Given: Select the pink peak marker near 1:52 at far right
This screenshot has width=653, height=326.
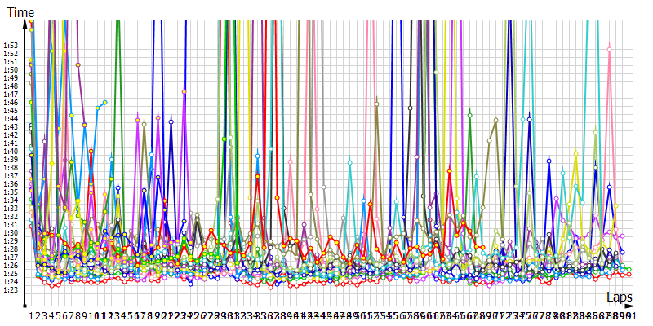Looking at the screenshot, I should point(609,50).
